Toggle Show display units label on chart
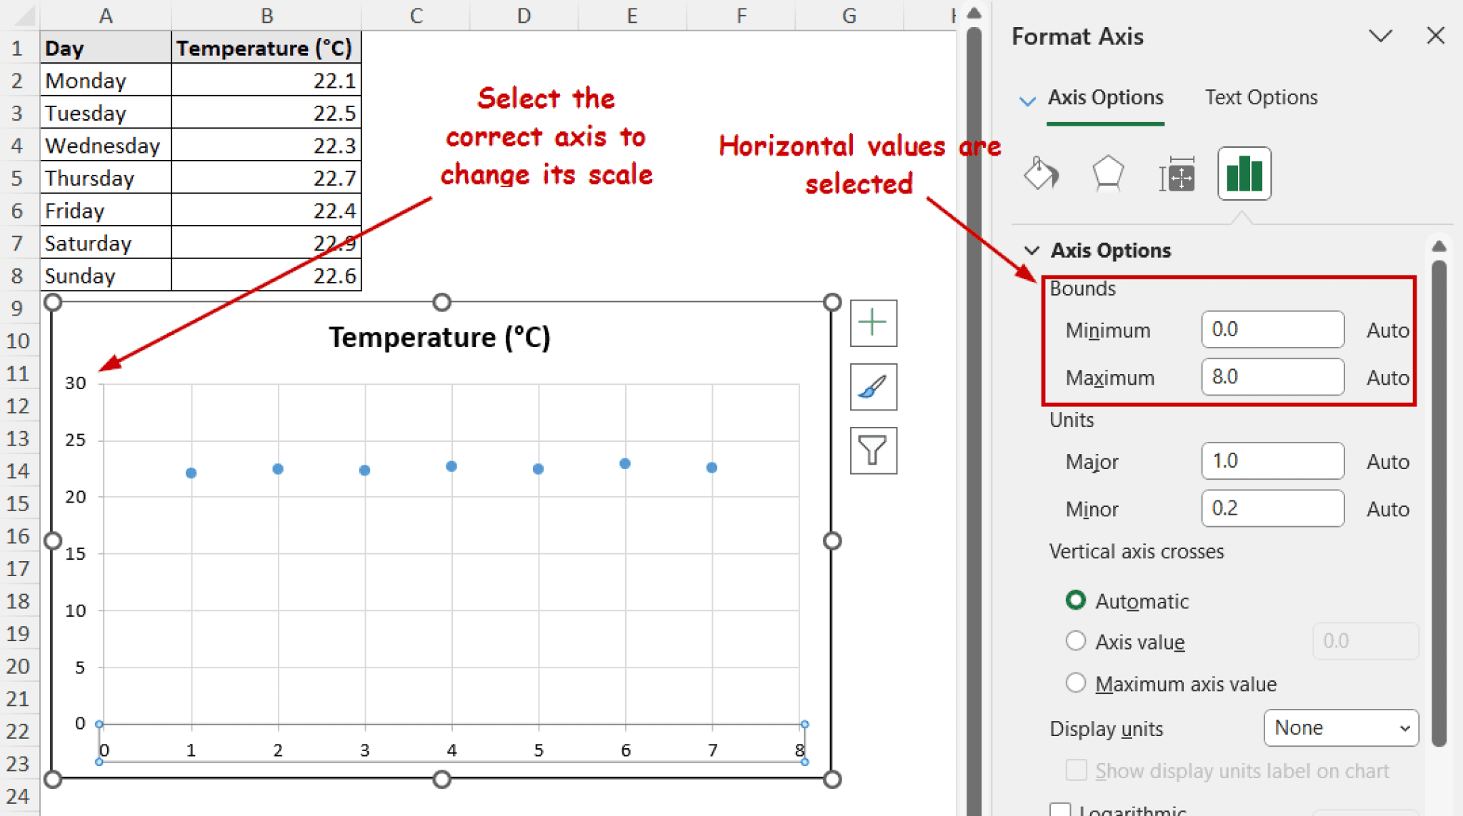 (1076, 770)
